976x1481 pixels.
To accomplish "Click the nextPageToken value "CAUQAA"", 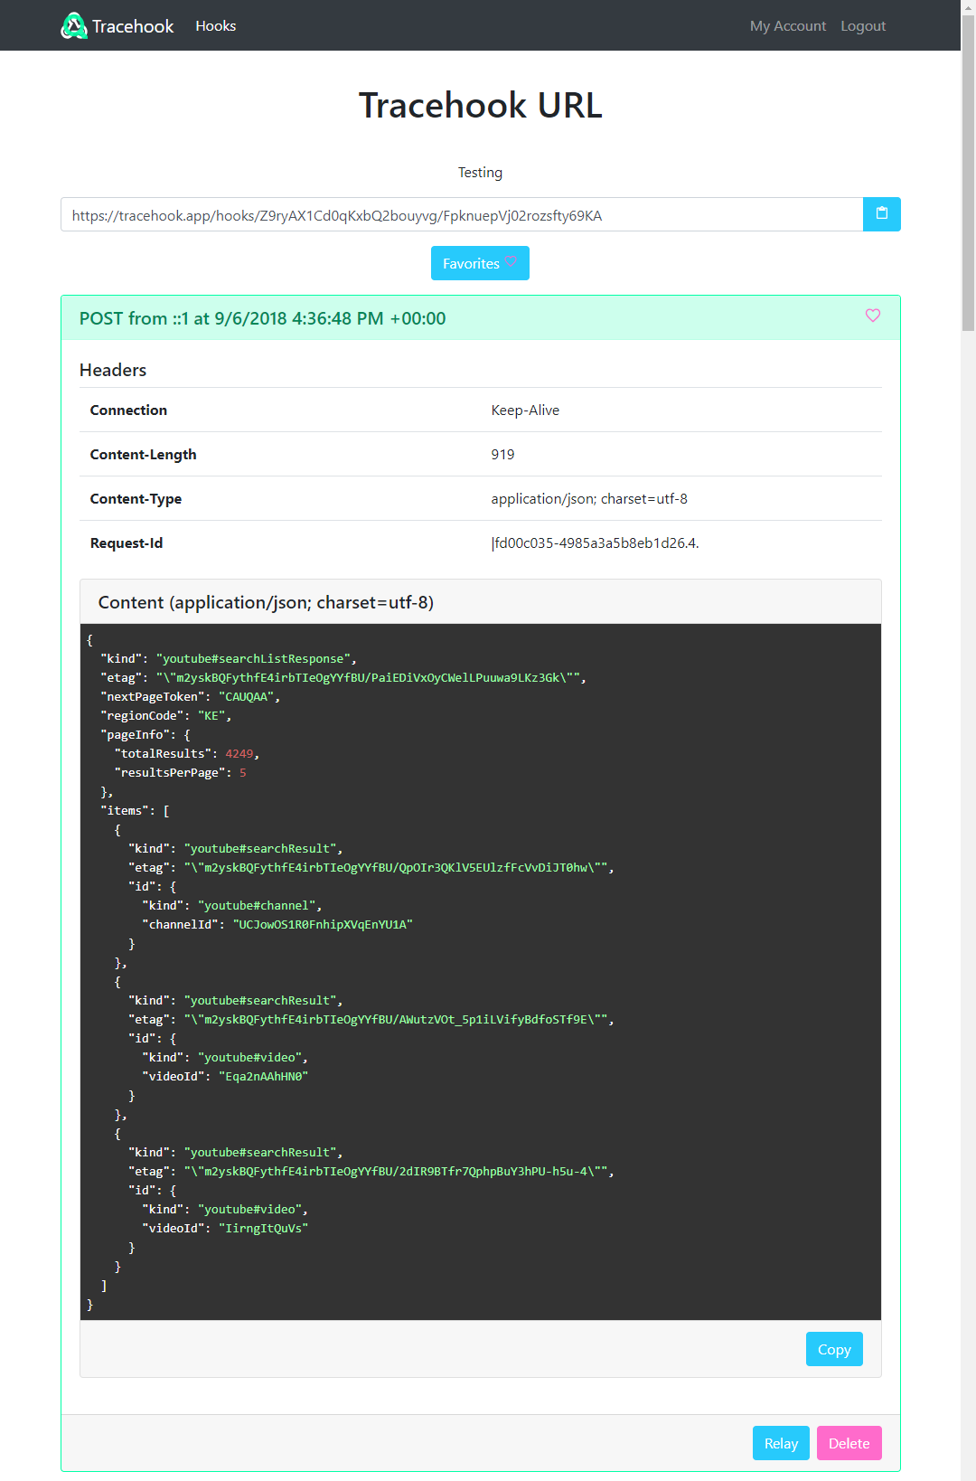I will [247, 697].
